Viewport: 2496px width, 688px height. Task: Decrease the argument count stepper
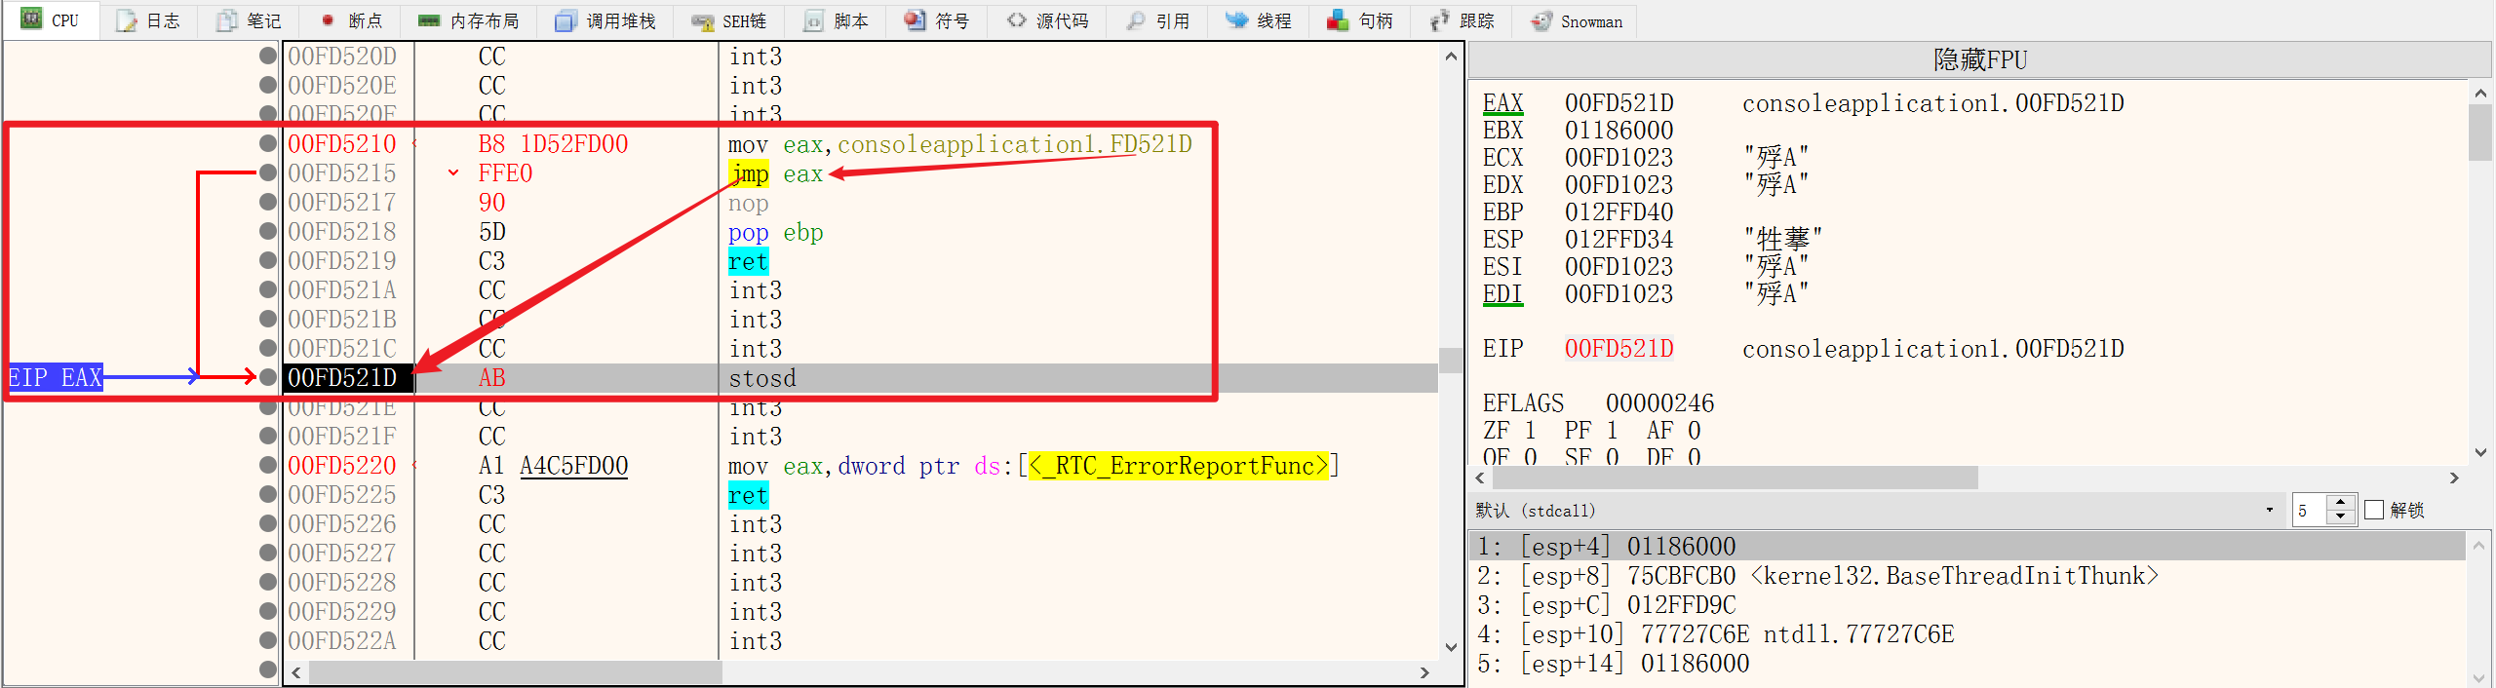(2340, 517)
